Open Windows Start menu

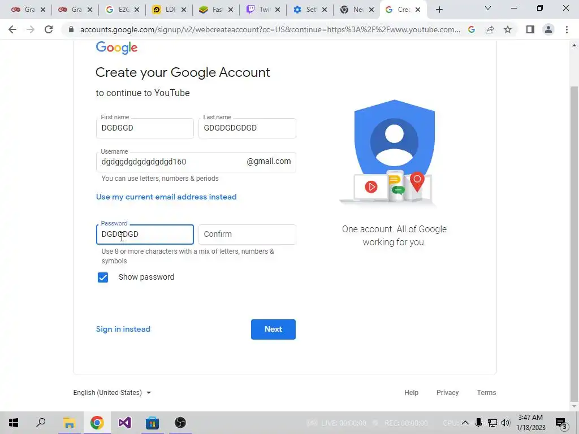coord(14,423)
